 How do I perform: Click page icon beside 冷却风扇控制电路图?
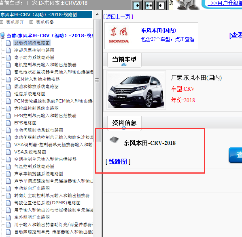click(x=8, y=50)
